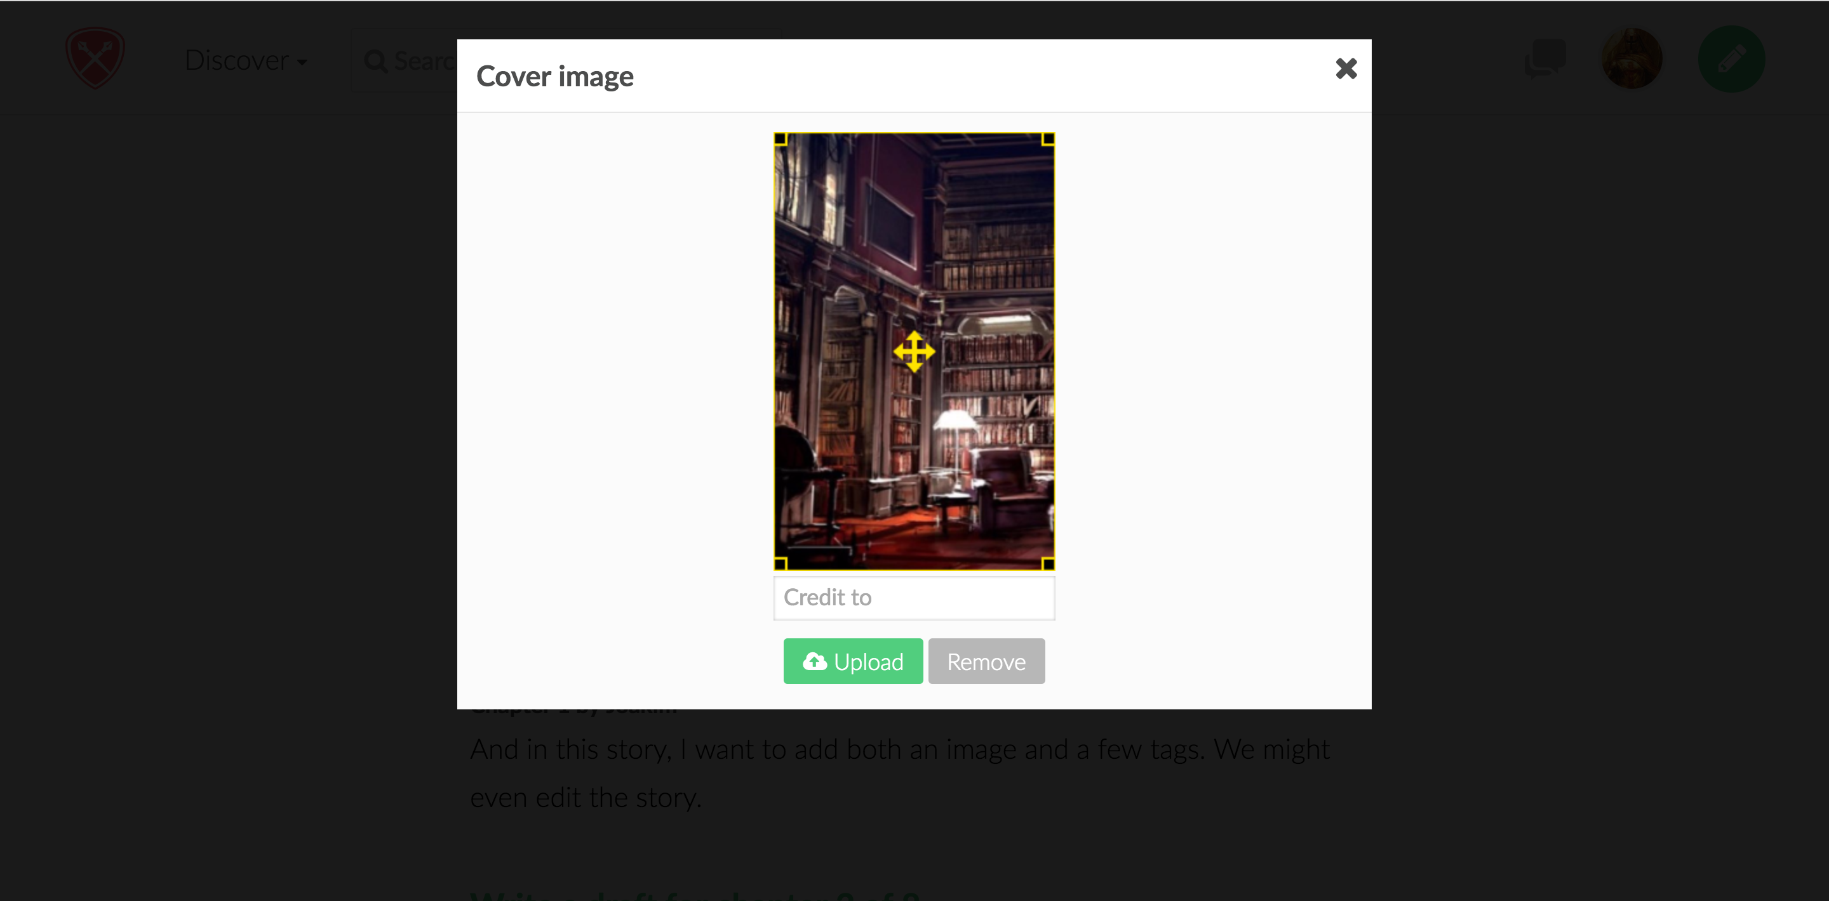1829x901 pixels.
Task: Click the site shield logo
Action: click(95, 58)
